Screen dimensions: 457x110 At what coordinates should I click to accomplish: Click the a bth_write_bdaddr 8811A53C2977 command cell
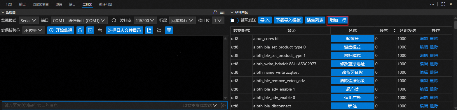[x=291, y=64]
